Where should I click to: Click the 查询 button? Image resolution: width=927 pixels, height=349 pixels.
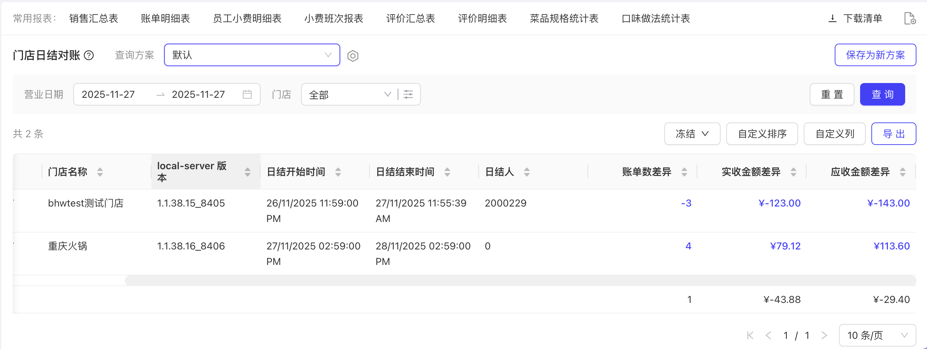tap(882, 95)
